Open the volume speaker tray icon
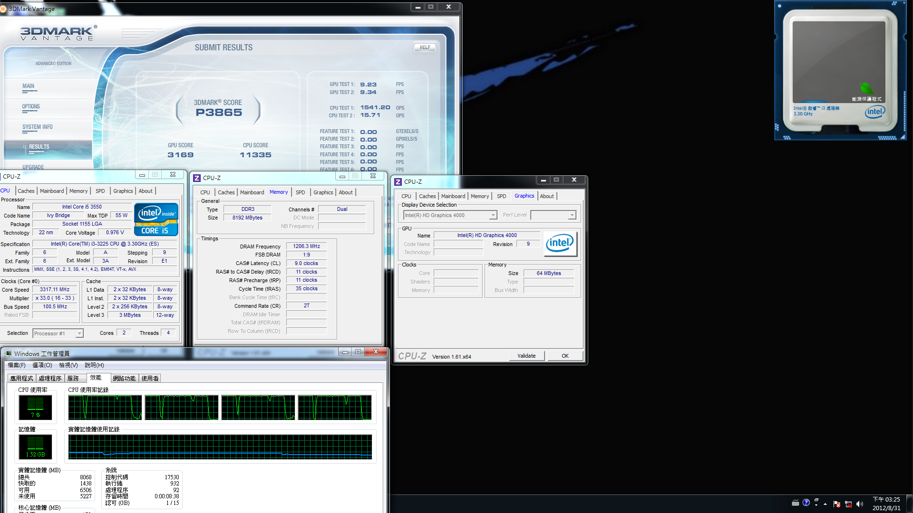 860,504
